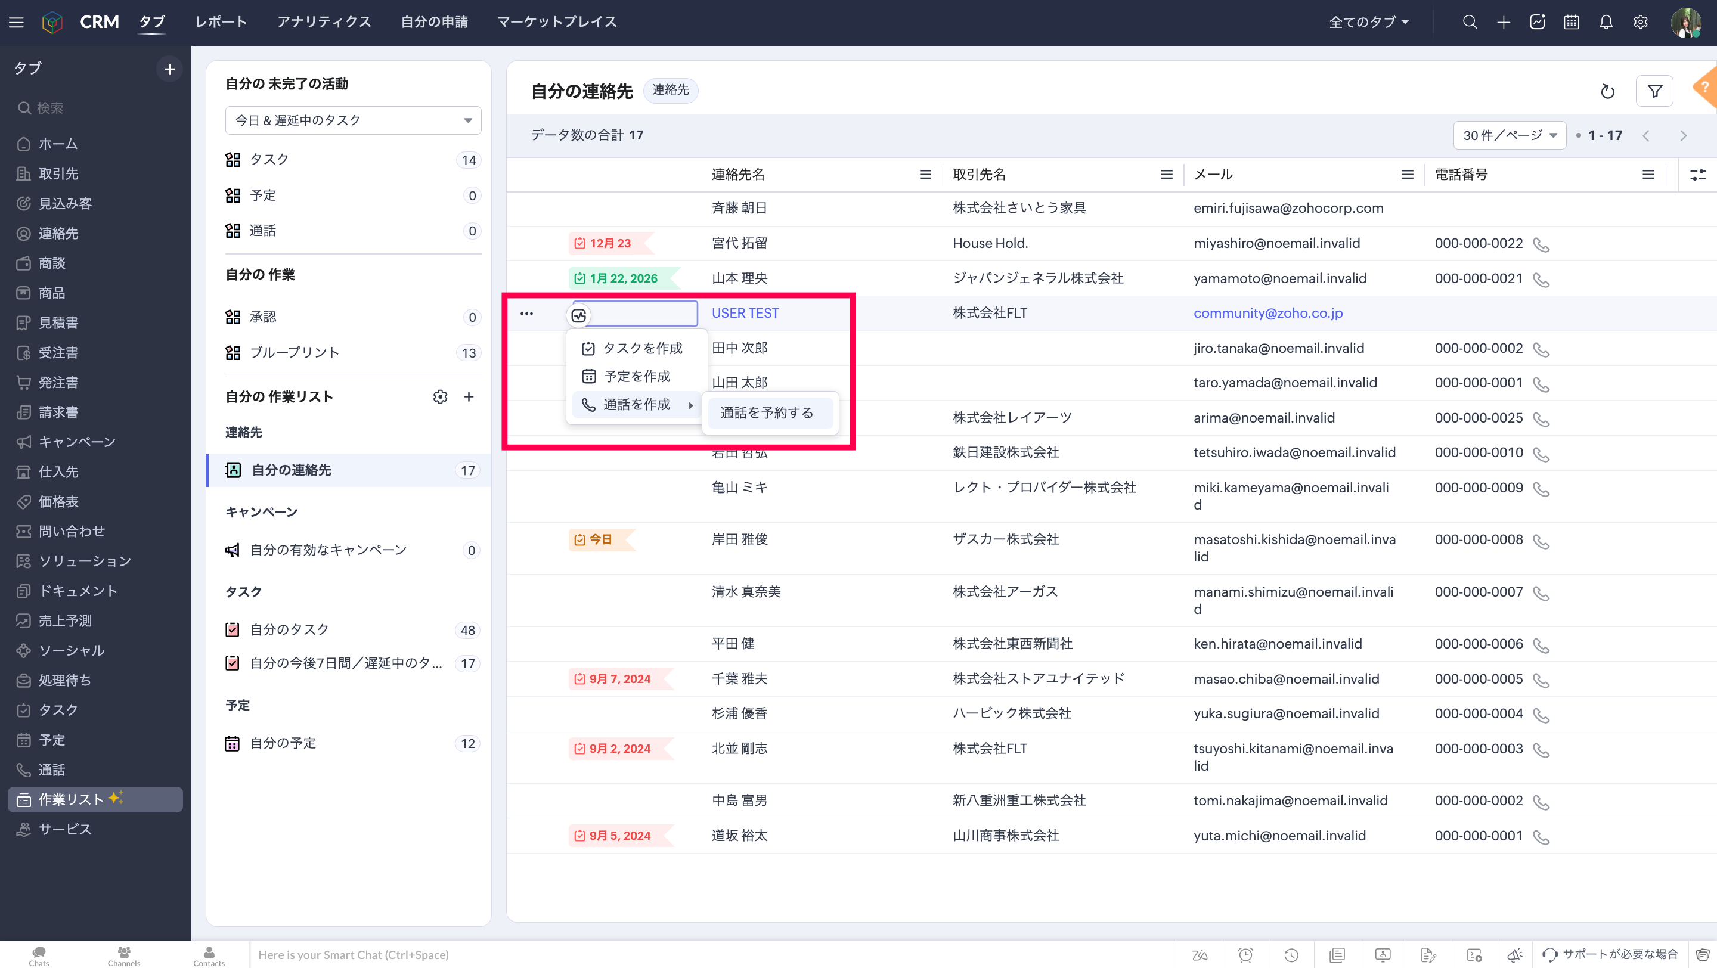Click the three-dot menu on the USER TEST row

526,313
